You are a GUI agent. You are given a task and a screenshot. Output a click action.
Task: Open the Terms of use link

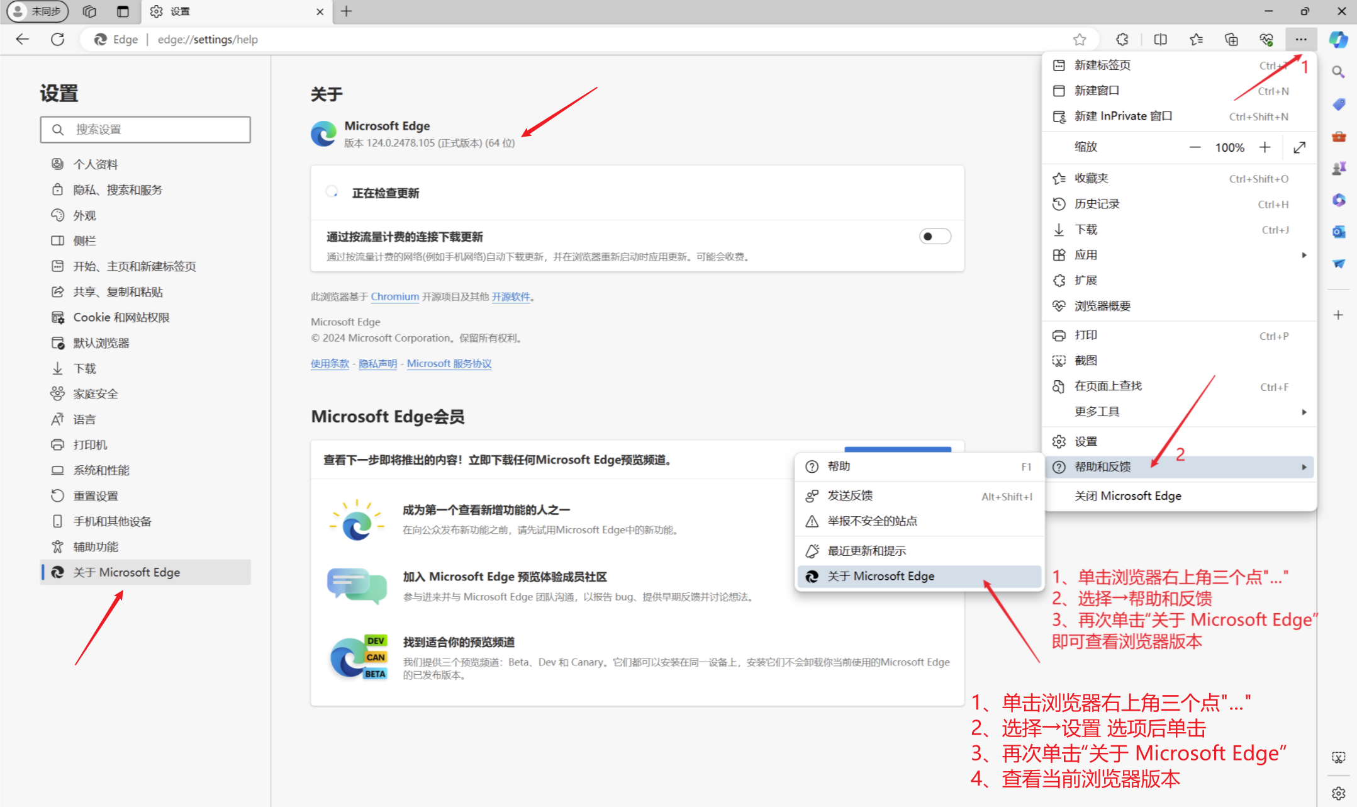click(x=330, y=364)
